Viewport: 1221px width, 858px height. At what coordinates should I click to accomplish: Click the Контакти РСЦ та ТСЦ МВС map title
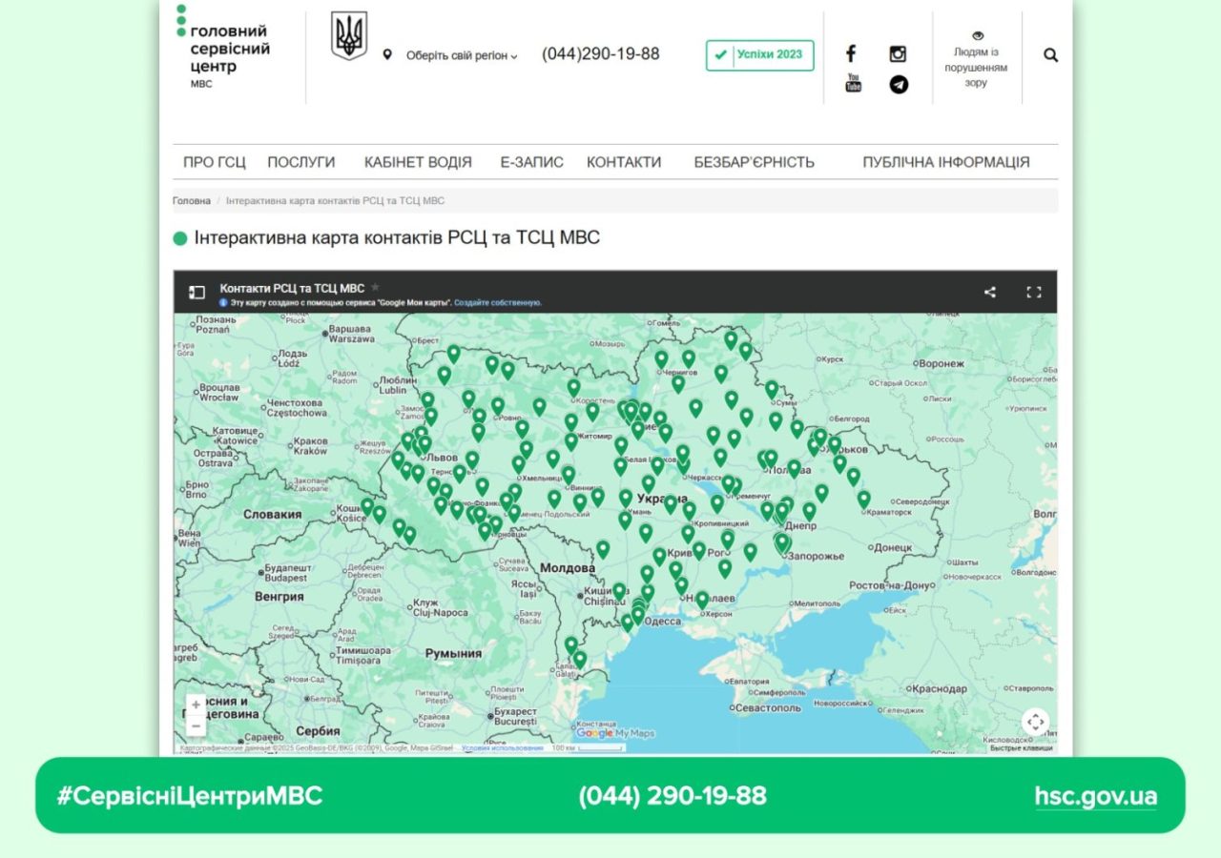[292, 288]
